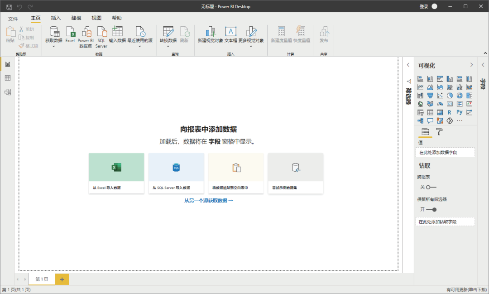Toggle 保留所有筛选器 keep all filters switch

pyautogui.click(x=431, y=210)
